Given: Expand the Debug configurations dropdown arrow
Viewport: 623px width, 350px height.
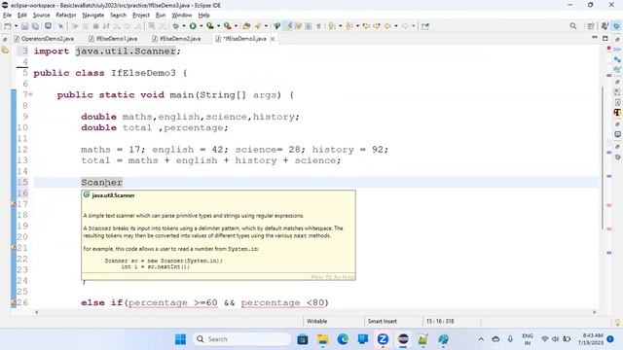Looking at the screenshot, I should (x=184, y=26).
